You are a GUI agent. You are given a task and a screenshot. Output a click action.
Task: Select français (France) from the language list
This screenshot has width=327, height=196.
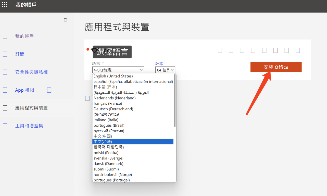click(x=108, y=103)
